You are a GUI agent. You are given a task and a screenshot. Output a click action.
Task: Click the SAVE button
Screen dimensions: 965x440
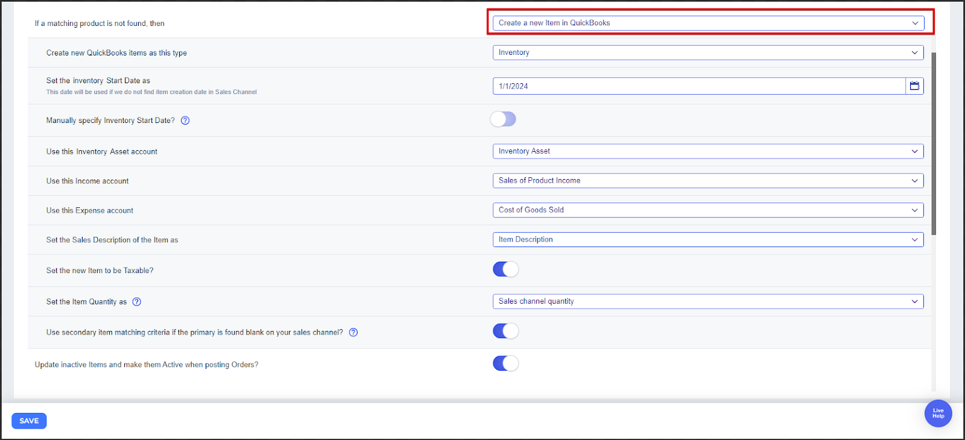point(29,421)
